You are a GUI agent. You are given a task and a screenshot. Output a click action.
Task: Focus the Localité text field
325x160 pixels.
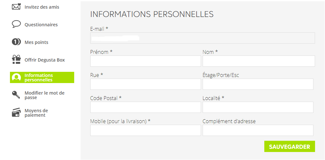pos(258,107)
